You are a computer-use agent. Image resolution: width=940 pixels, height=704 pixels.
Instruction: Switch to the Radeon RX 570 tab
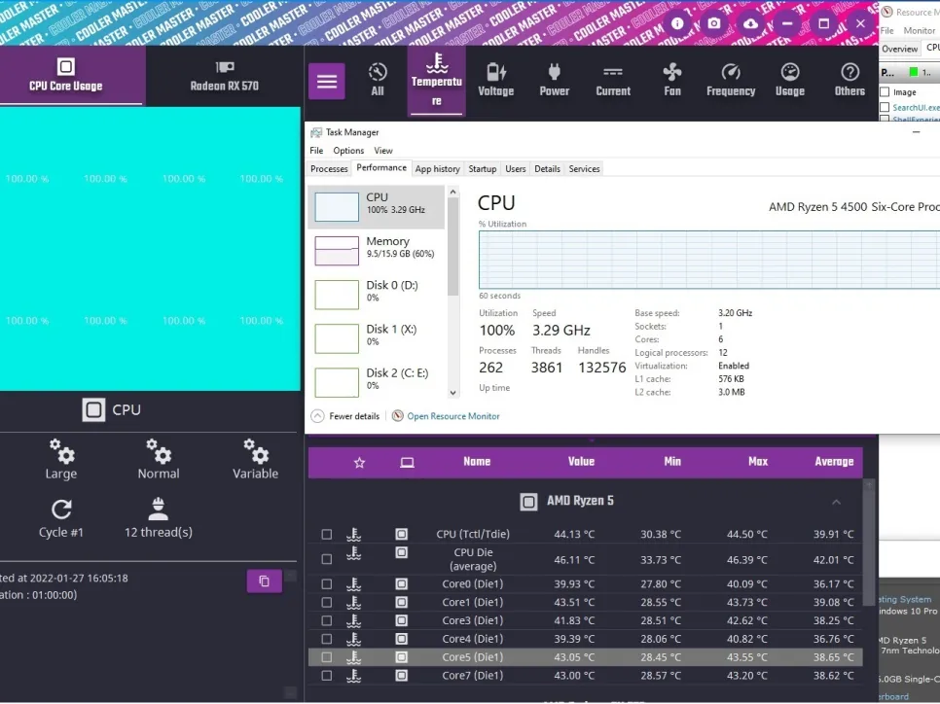click(x=224, y=76)
